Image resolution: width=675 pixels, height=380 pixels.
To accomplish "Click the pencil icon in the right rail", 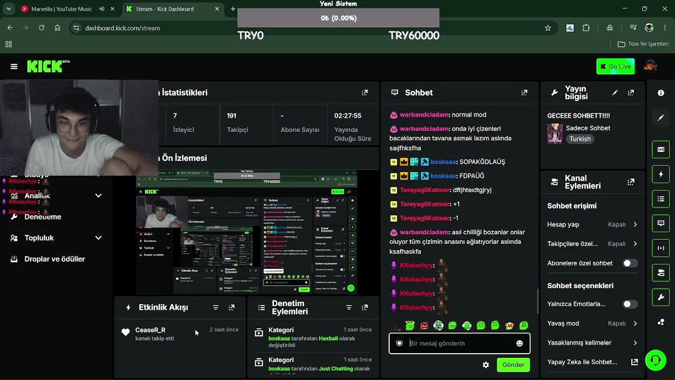I will (x=661, y=118).
